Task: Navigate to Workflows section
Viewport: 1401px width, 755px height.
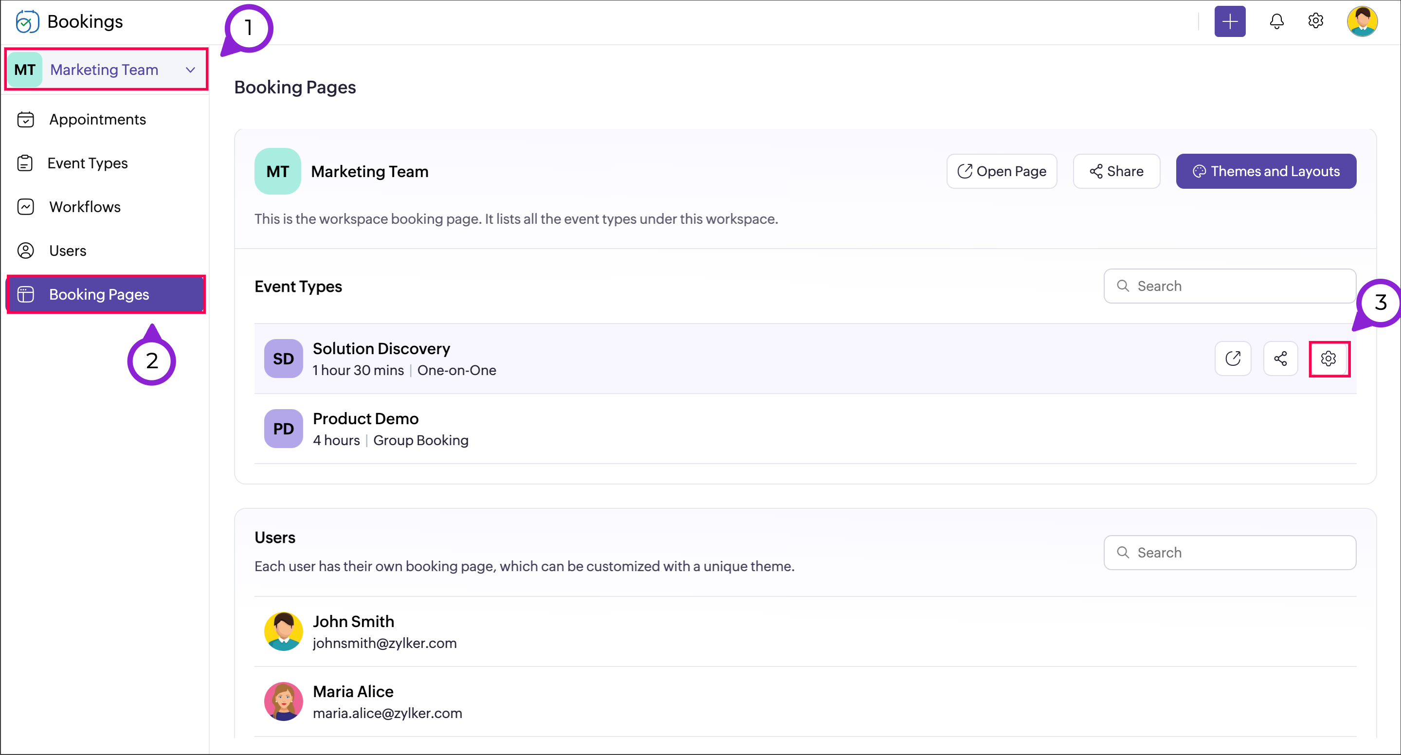Action: (x=84, y=207)
